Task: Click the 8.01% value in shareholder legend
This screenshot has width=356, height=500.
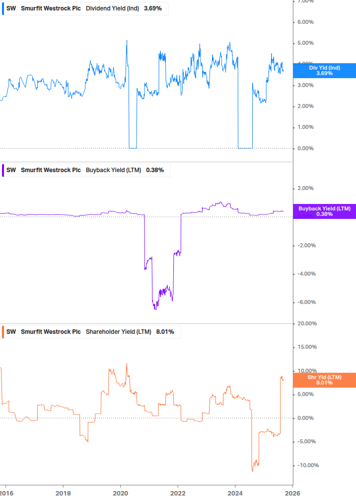Action: click(165, 332)
